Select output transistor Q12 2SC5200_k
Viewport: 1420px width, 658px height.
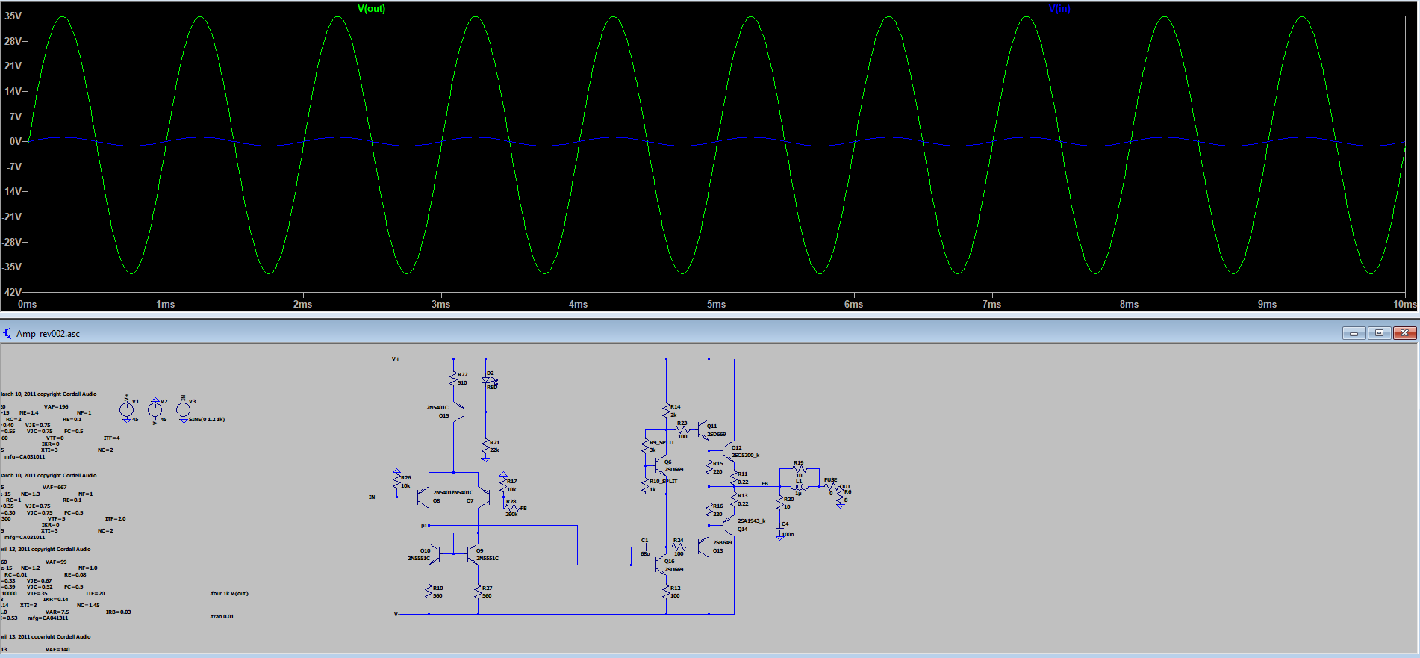click(728, 451)
